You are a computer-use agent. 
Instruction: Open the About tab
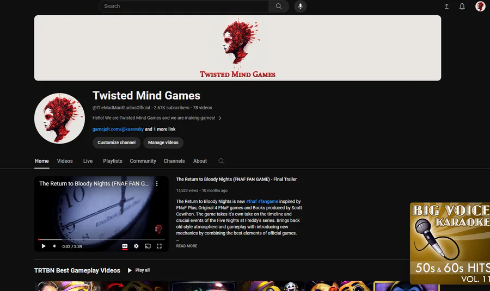200,161
